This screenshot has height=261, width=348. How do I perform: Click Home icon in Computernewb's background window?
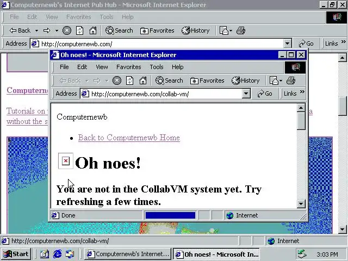click(93, 30)
